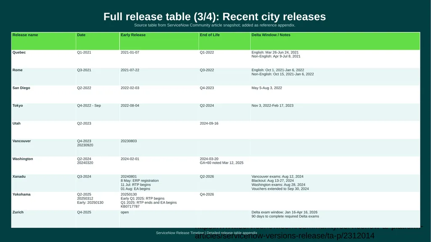431x242 pixels.
Task: Click Zurich notes 'Delta exam window: Jan 16-Apr 16, 2026'
Action: (285, 212)
